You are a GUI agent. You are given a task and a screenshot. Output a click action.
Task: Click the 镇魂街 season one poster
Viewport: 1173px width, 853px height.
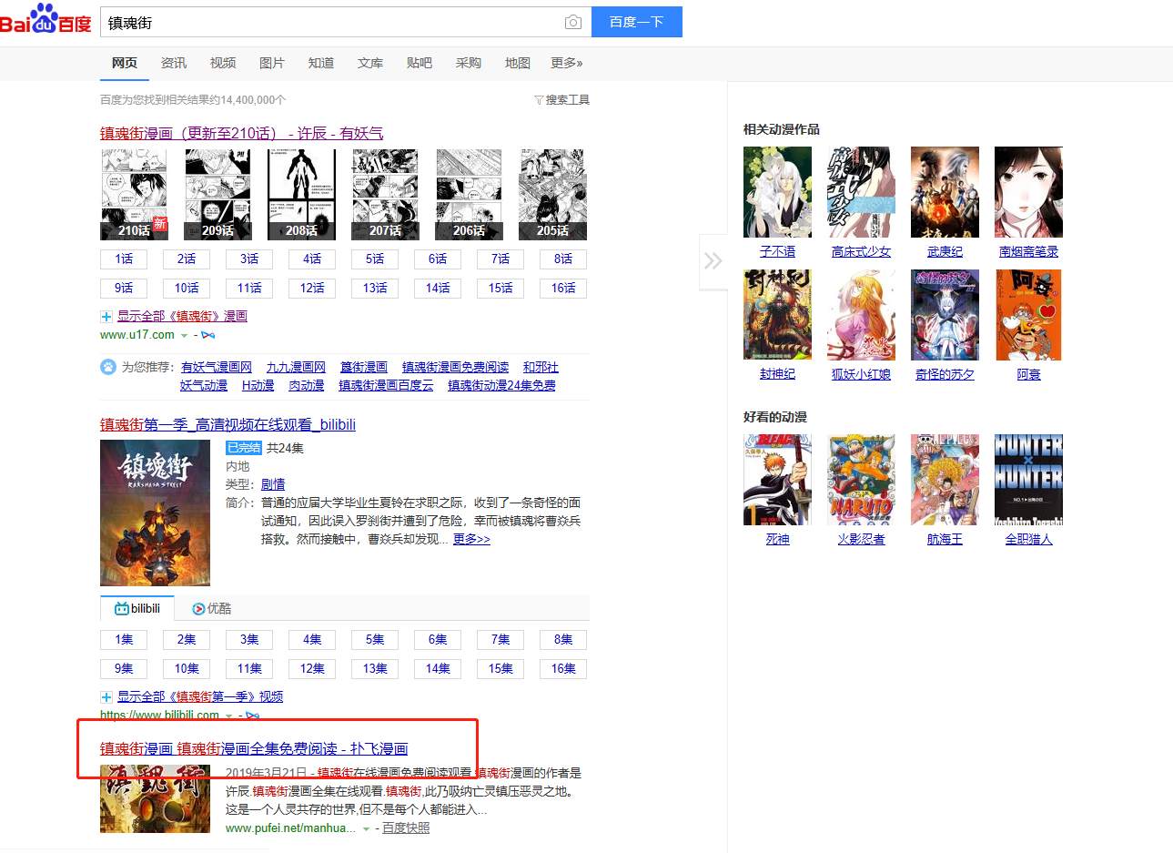point(155,513)
